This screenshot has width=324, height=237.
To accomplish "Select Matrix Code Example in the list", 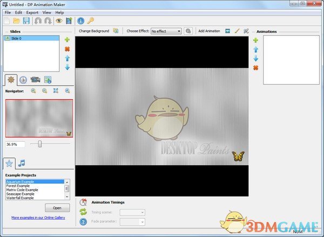I will click(35, 190).
